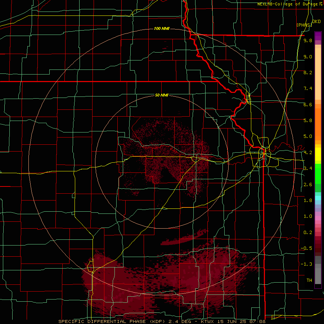324x324 pixels.
Task: Click the pink segment of color bar
Action: point(318,218)
